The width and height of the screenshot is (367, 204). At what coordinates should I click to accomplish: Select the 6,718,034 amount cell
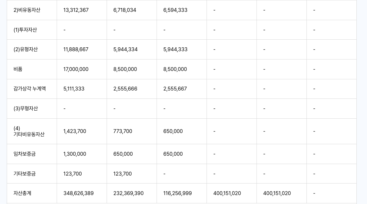point(125,10)
